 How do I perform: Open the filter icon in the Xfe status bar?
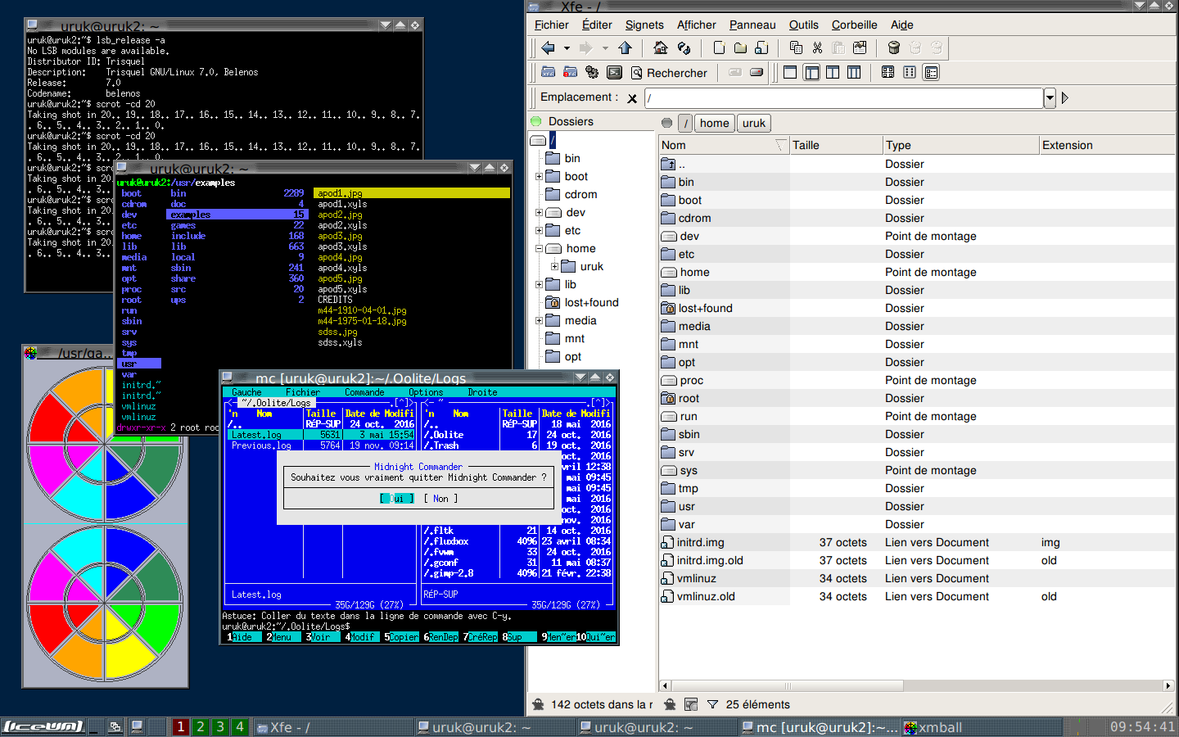tap(712, 704)
